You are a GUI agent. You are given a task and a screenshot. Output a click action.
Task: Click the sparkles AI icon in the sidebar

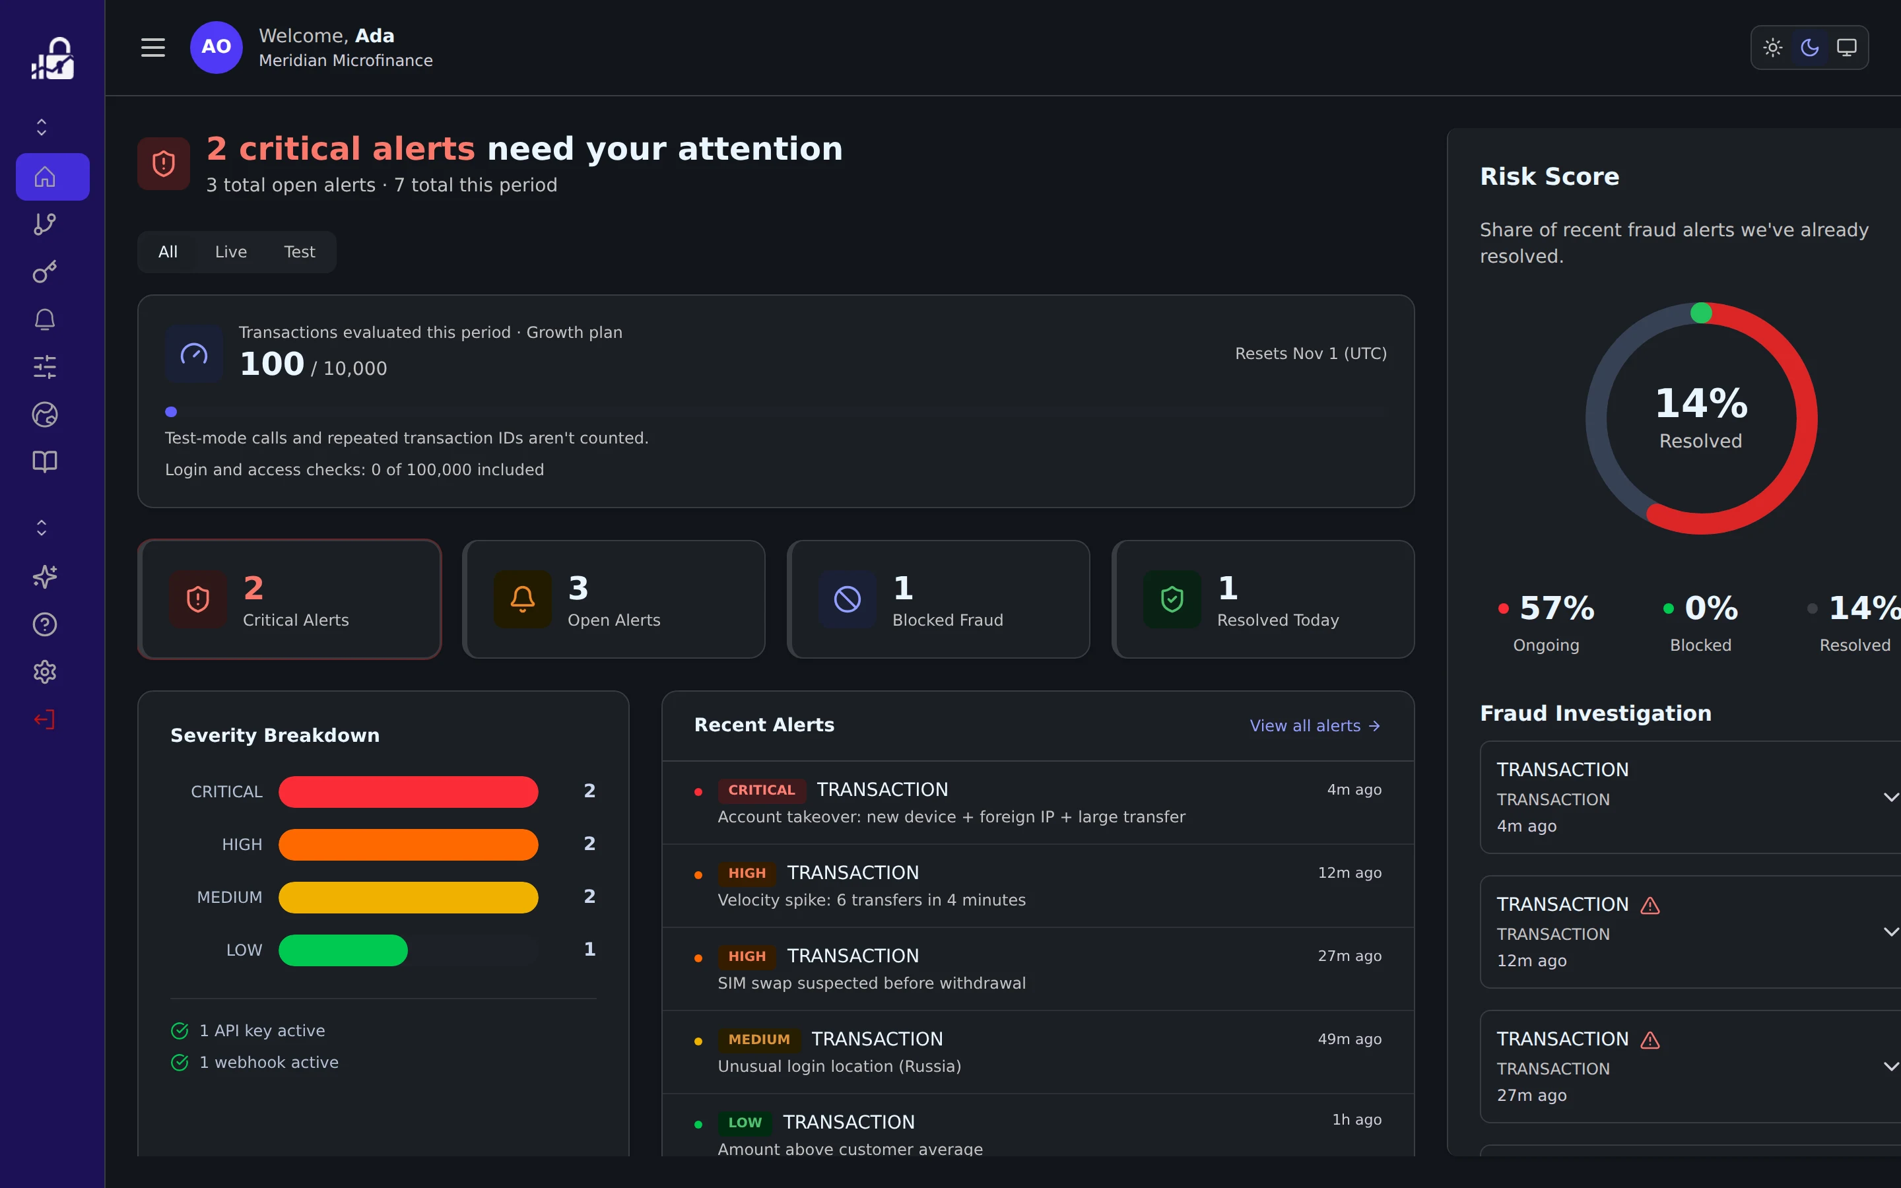tap(45, 577)
